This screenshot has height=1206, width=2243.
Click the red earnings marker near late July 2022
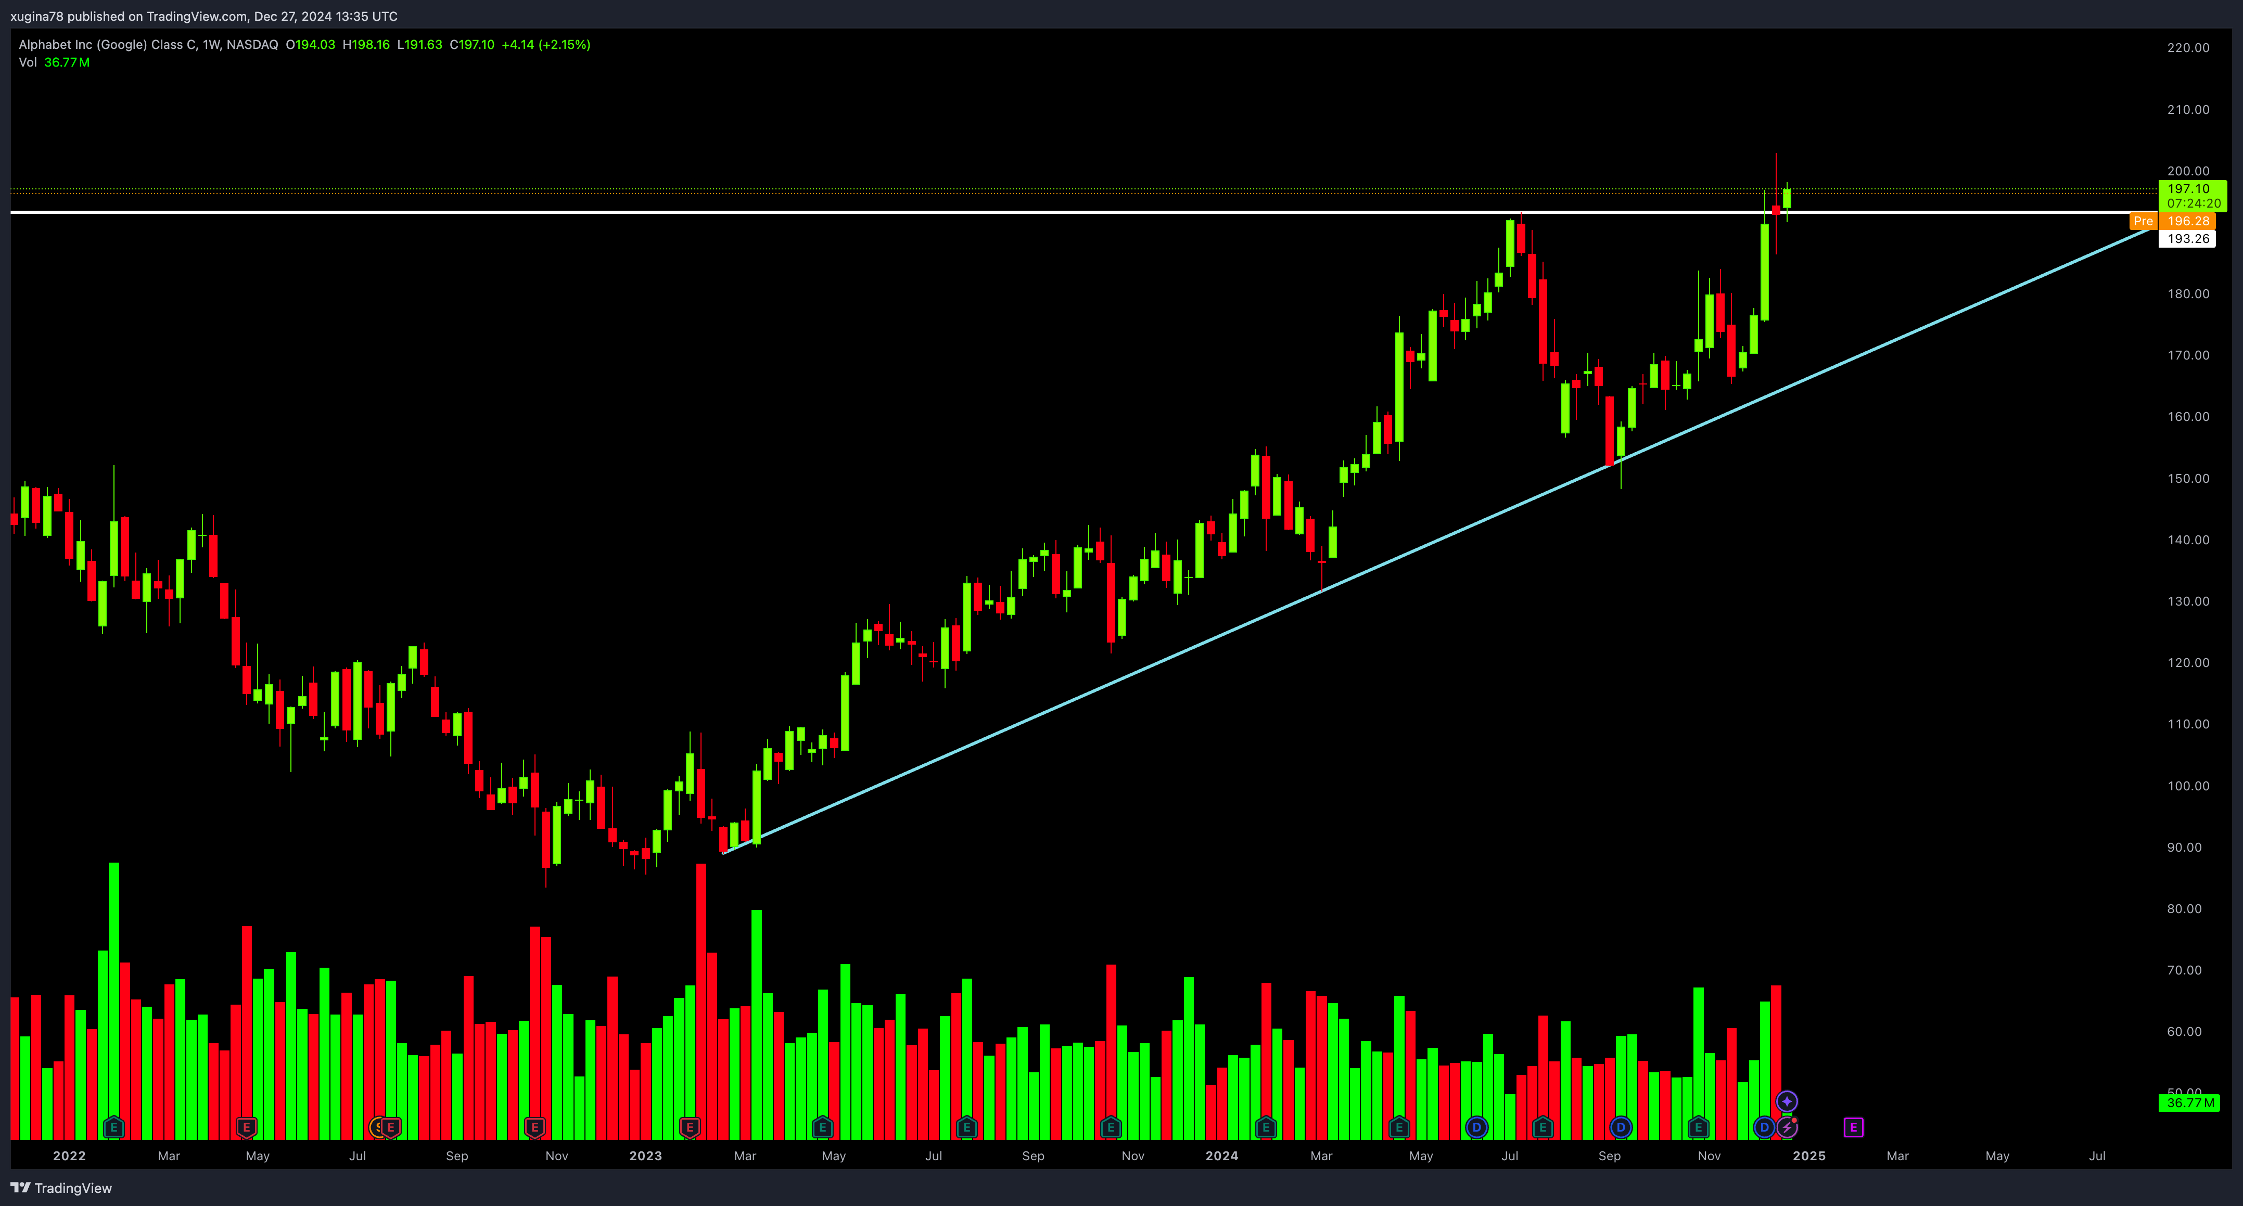391,1127
